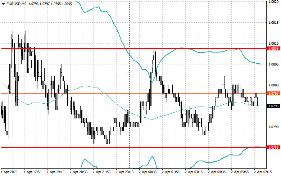Image resolution: width=281 pixels, height=176 pixels.
Task: Select the 1.0800 price scale value
Action: (x=273, y=85)
